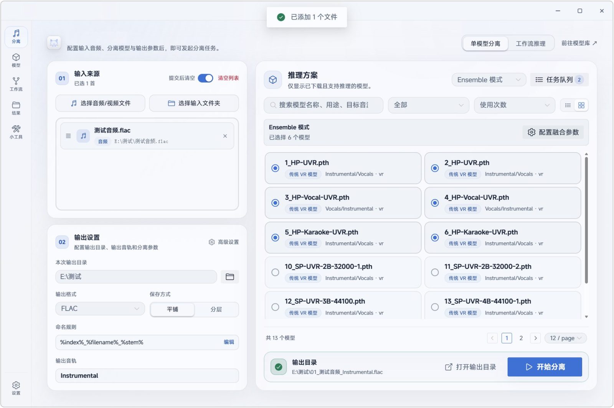Open 配置融合参数 settings
The height and width of the screenshot is (408, 614).
point(553,132)
